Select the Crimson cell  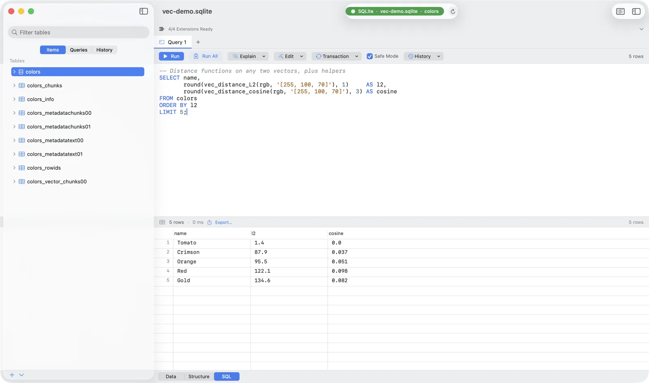[212, 252]
